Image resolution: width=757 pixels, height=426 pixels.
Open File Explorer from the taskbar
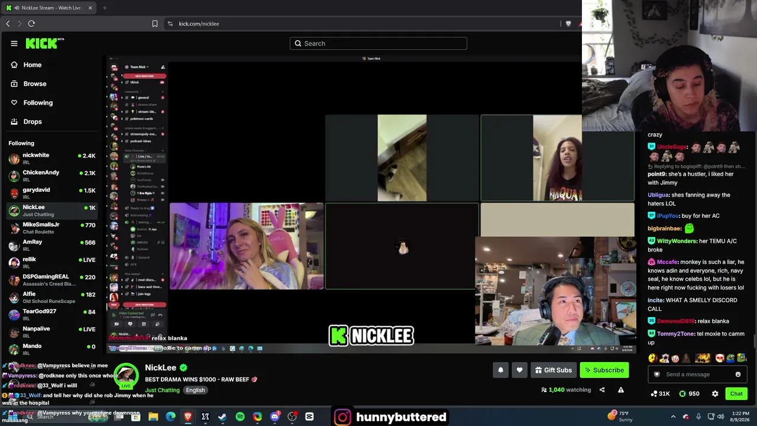[x=153, y=417]
